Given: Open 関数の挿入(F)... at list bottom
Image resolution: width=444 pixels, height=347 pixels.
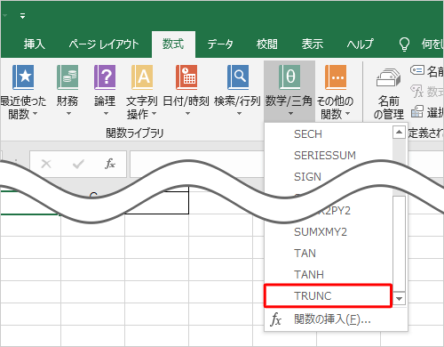Looking at the screenshot, I should (336, 319).
